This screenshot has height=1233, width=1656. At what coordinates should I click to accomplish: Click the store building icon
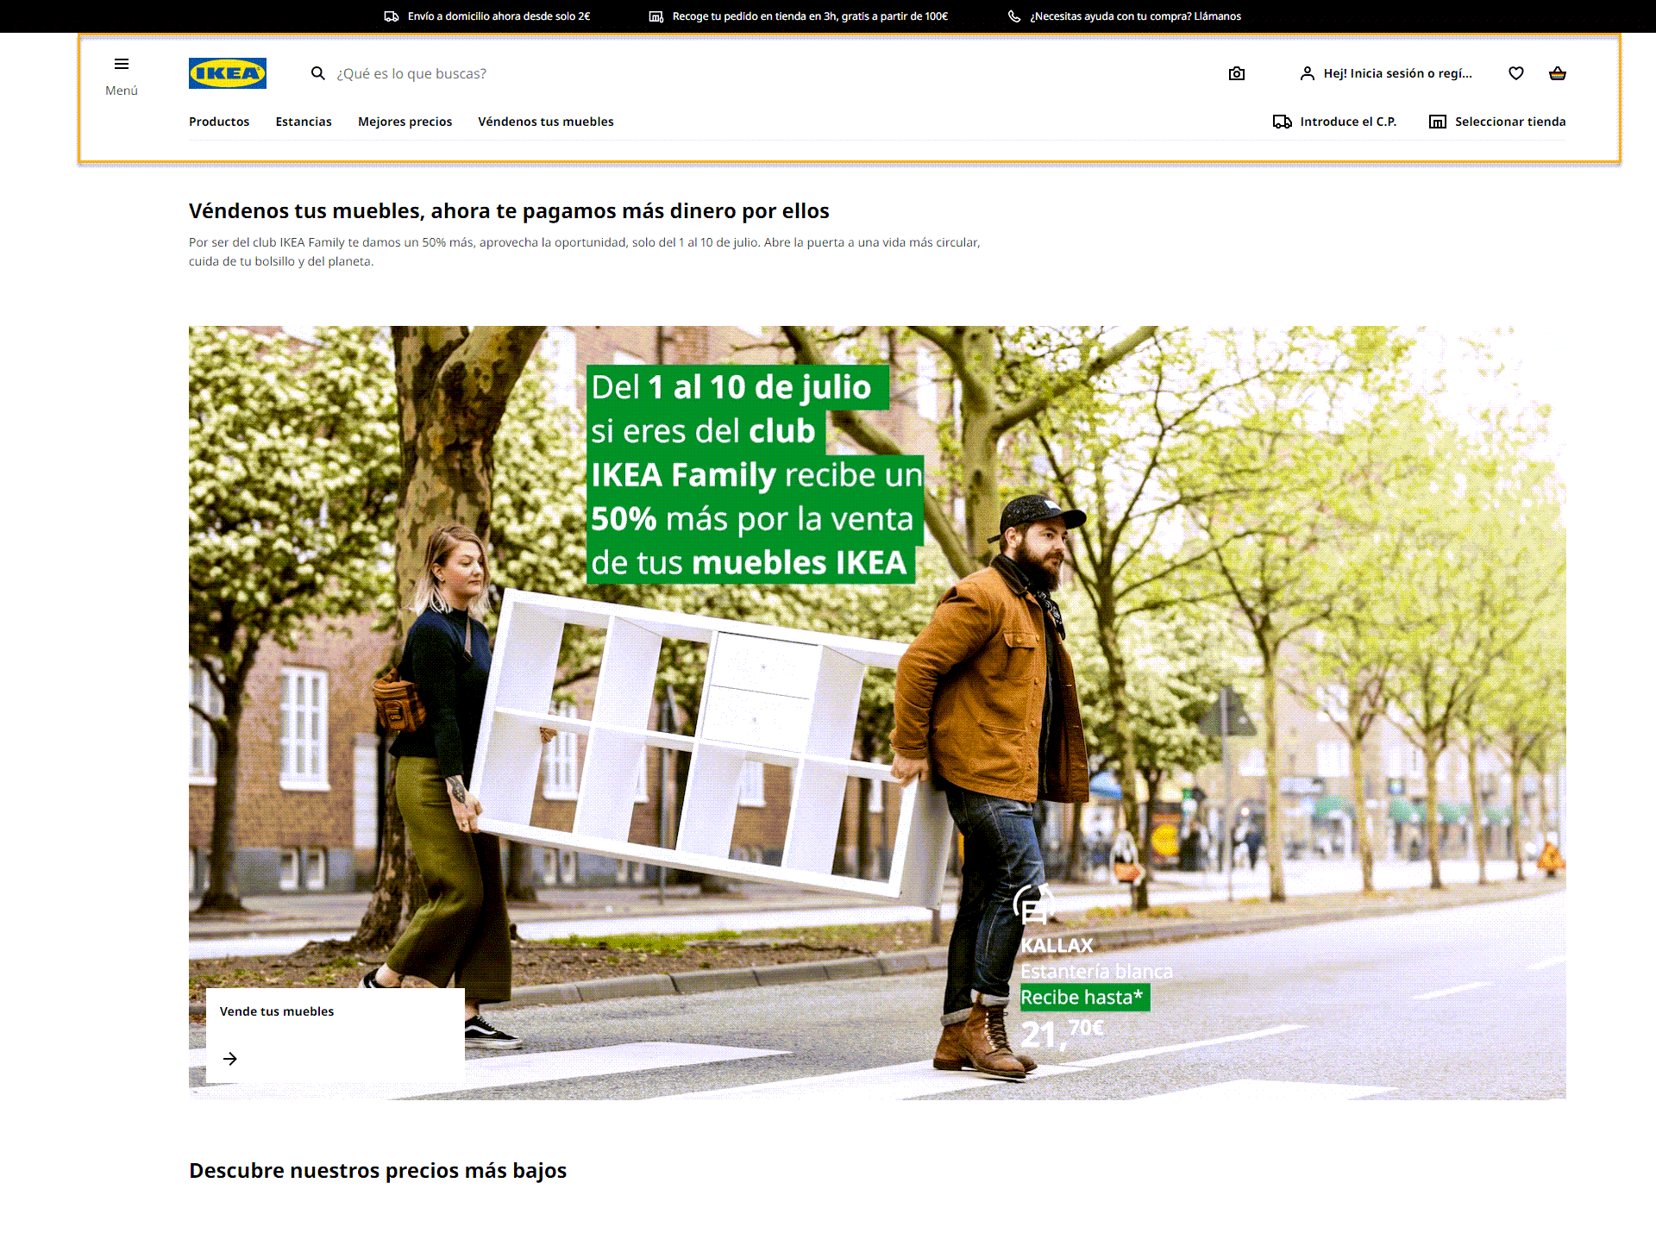click(x=1438, y=122)
